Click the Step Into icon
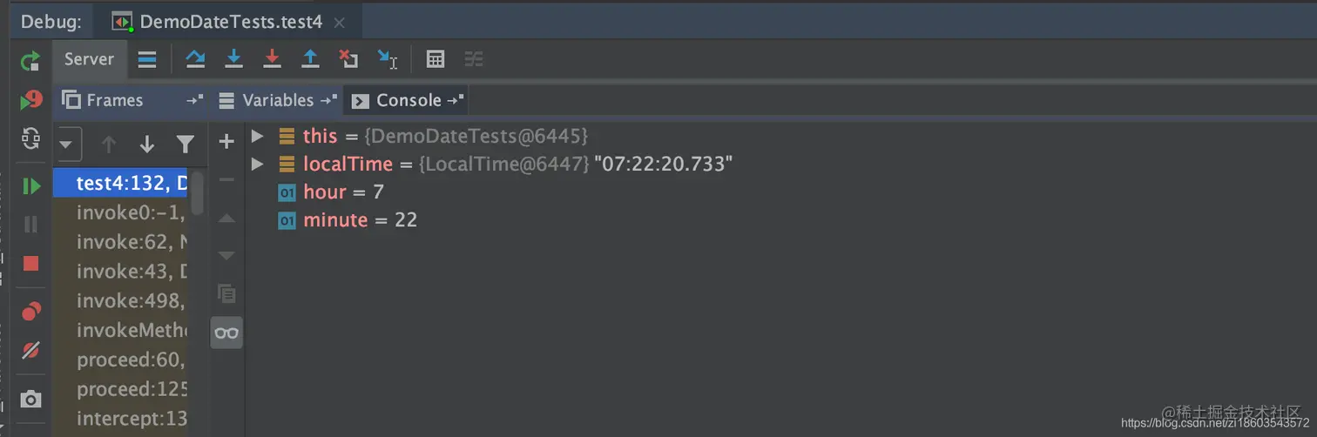Image resolution: width=1317 pixels, height=437 pixels. 233,59
